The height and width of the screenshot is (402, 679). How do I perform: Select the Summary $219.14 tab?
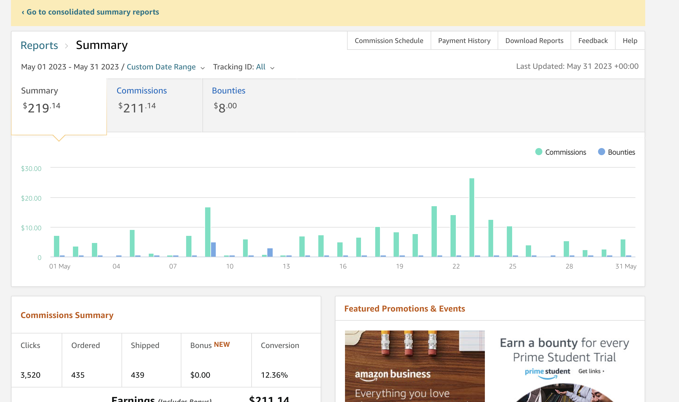coord(59,107)
